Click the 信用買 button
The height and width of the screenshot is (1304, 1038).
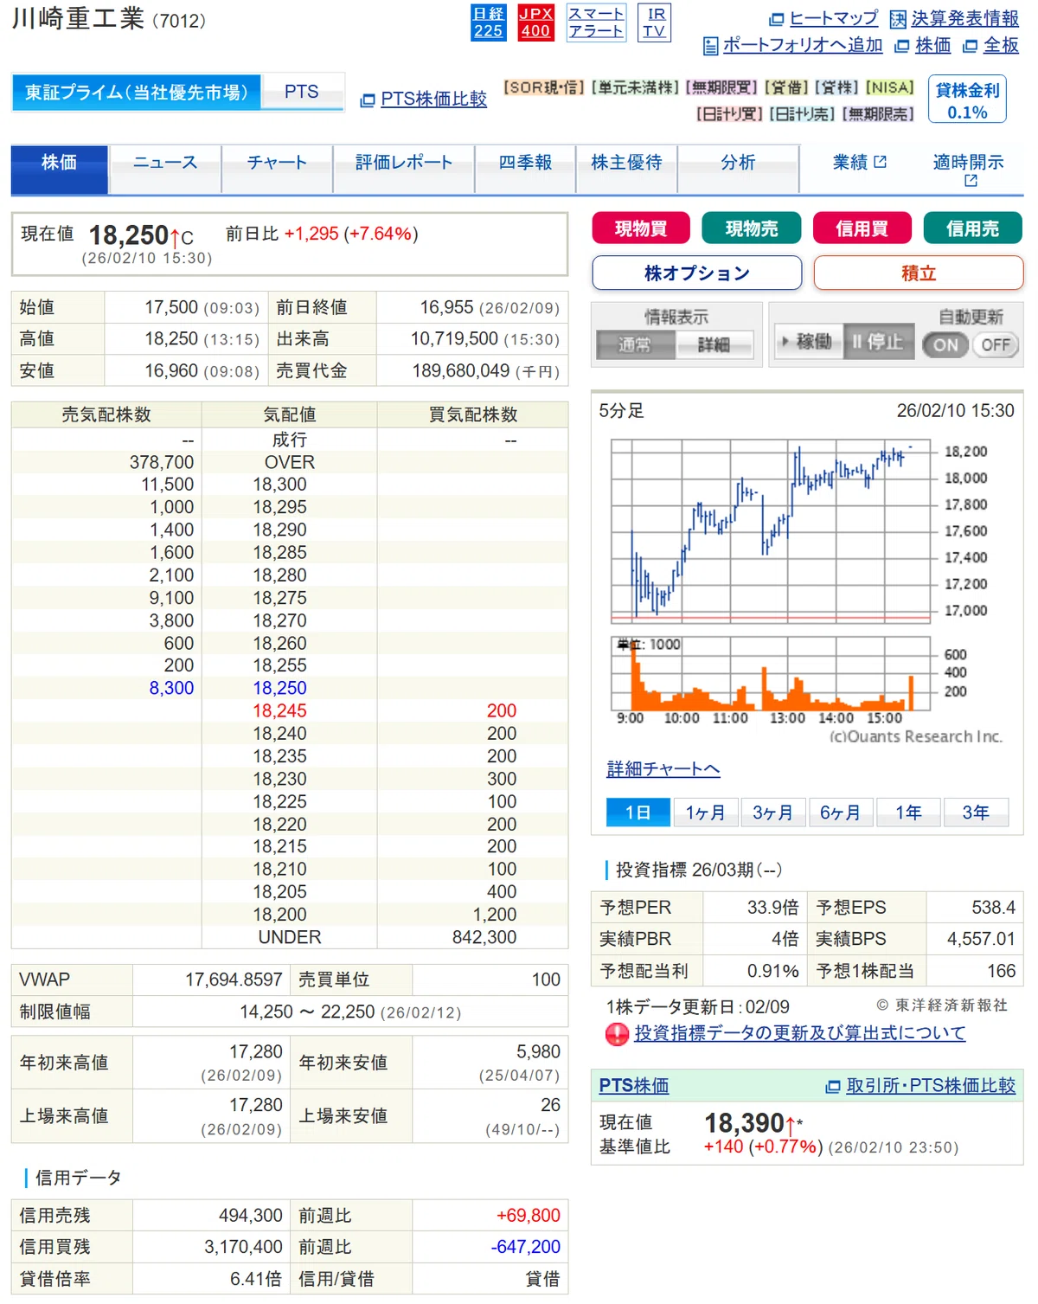coord(862,228)
